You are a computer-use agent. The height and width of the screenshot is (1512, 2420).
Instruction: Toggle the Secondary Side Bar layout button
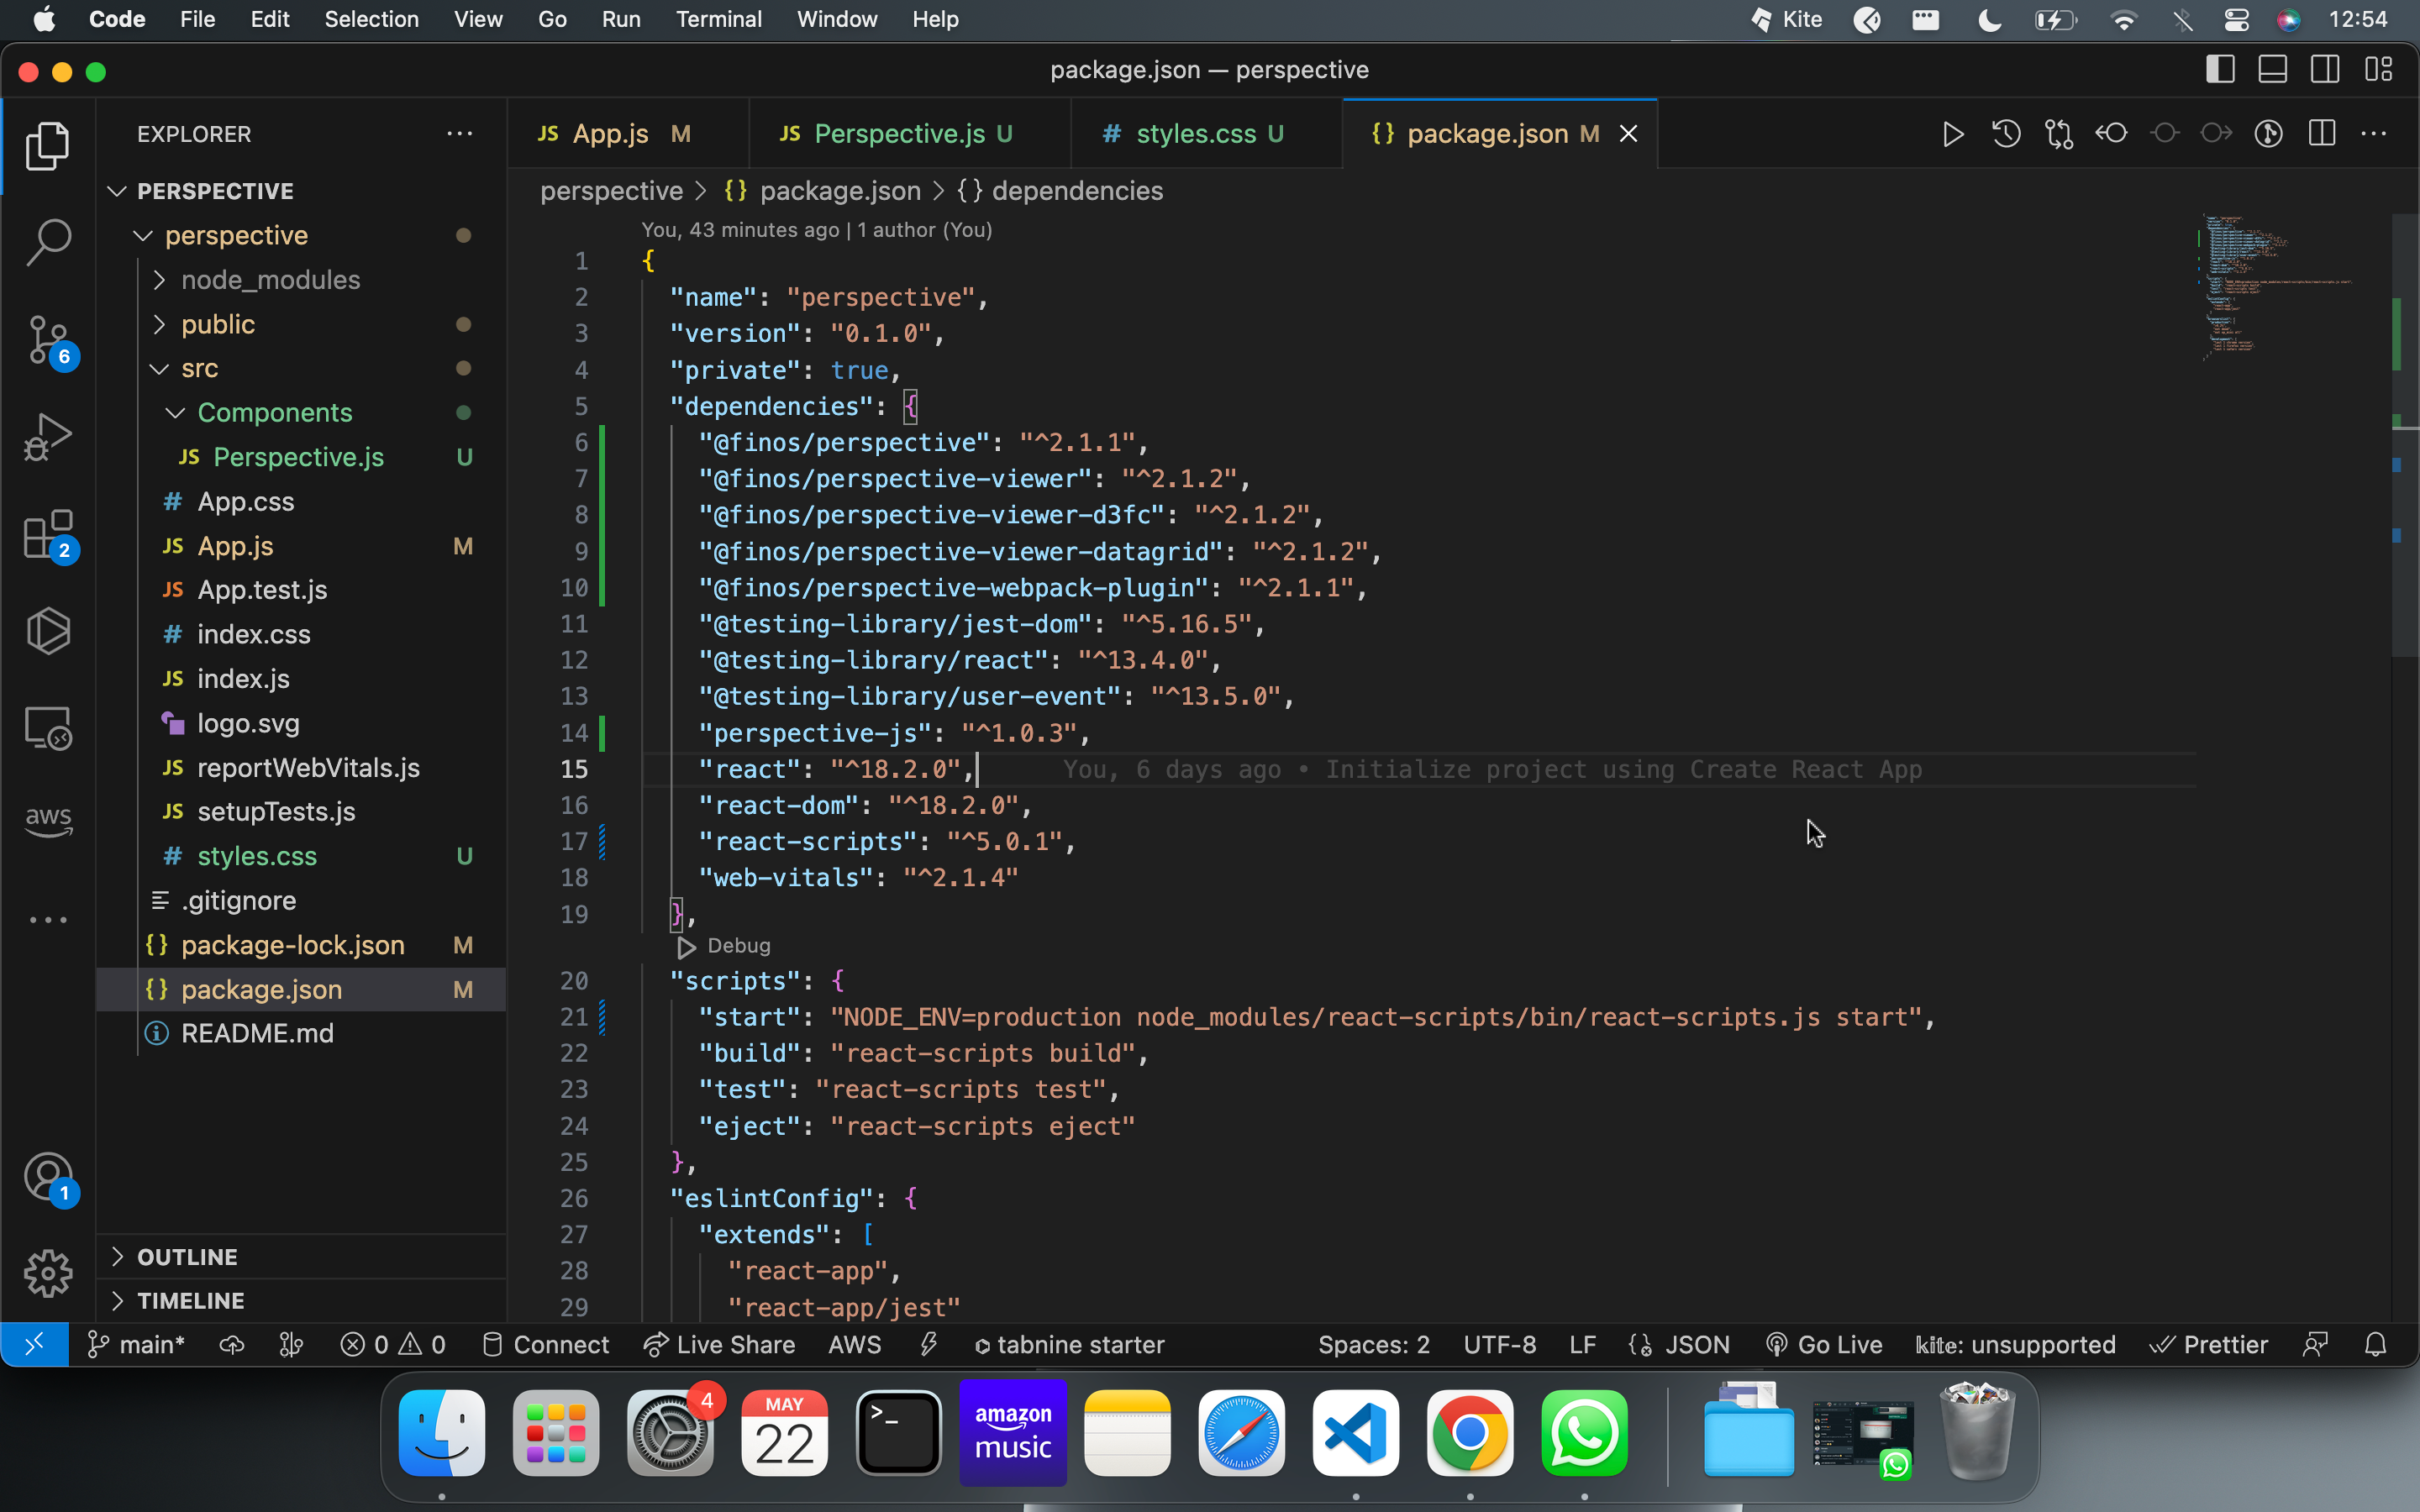click(2325, 70)
